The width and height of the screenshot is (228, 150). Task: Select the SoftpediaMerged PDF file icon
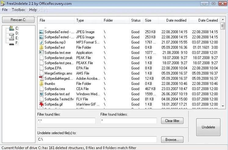(x=42, y=78)
